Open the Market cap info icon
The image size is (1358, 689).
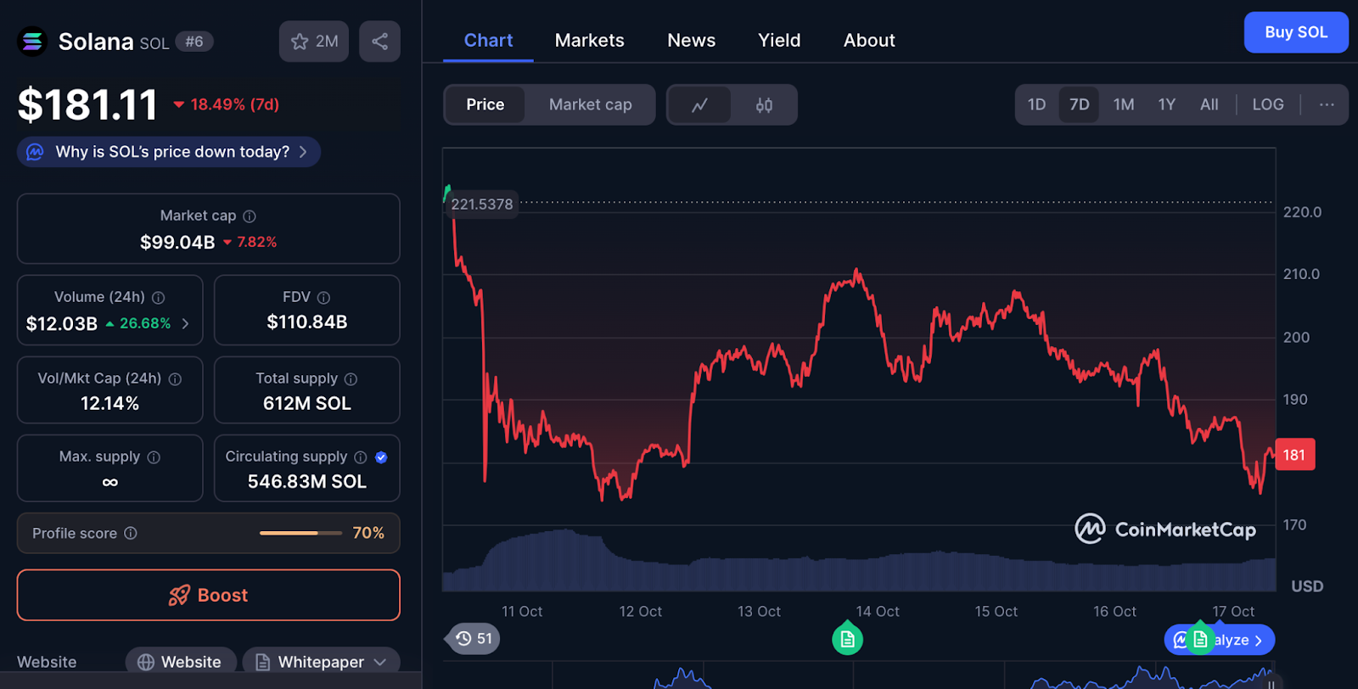250,216
